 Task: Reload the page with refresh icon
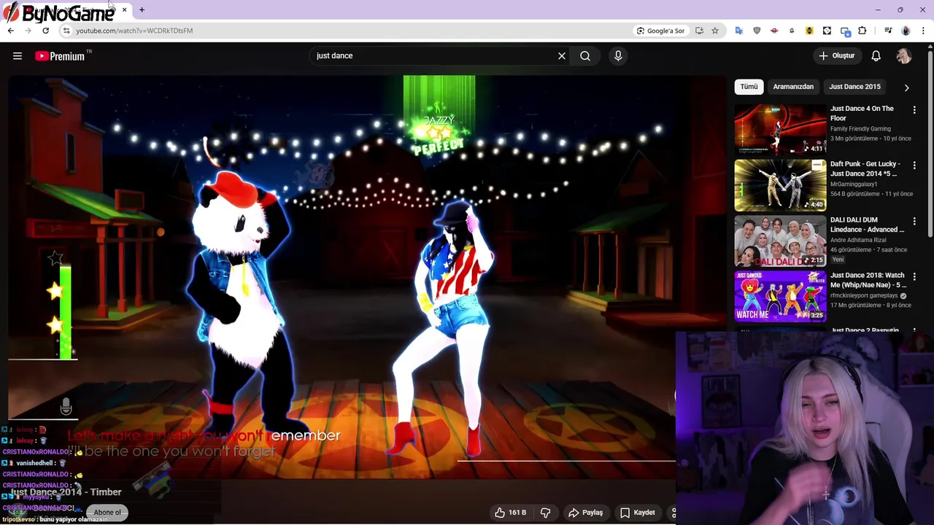point(45,31)
